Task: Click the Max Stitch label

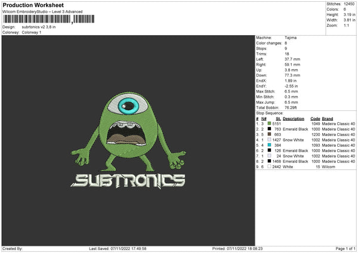Action: coord(266,91)
